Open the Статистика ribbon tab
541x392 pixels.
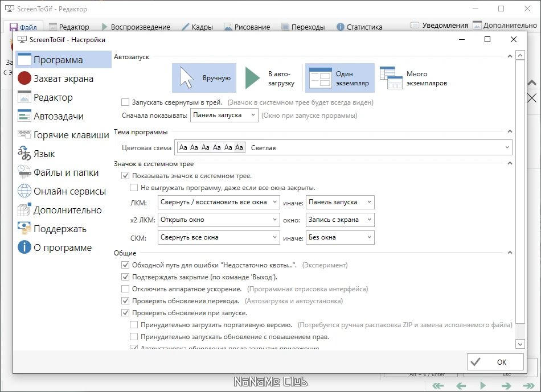[359, 27]
